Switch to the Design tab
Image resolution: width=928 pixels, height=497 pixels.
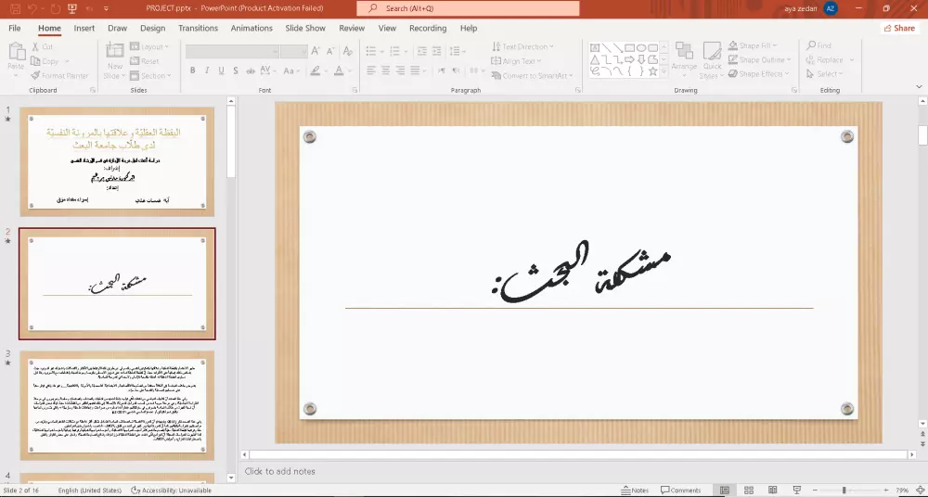pos(153,28)
